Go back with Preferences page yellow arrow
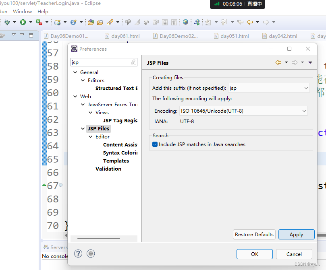This screenshot has height=270, width=326. coord(278,62)
